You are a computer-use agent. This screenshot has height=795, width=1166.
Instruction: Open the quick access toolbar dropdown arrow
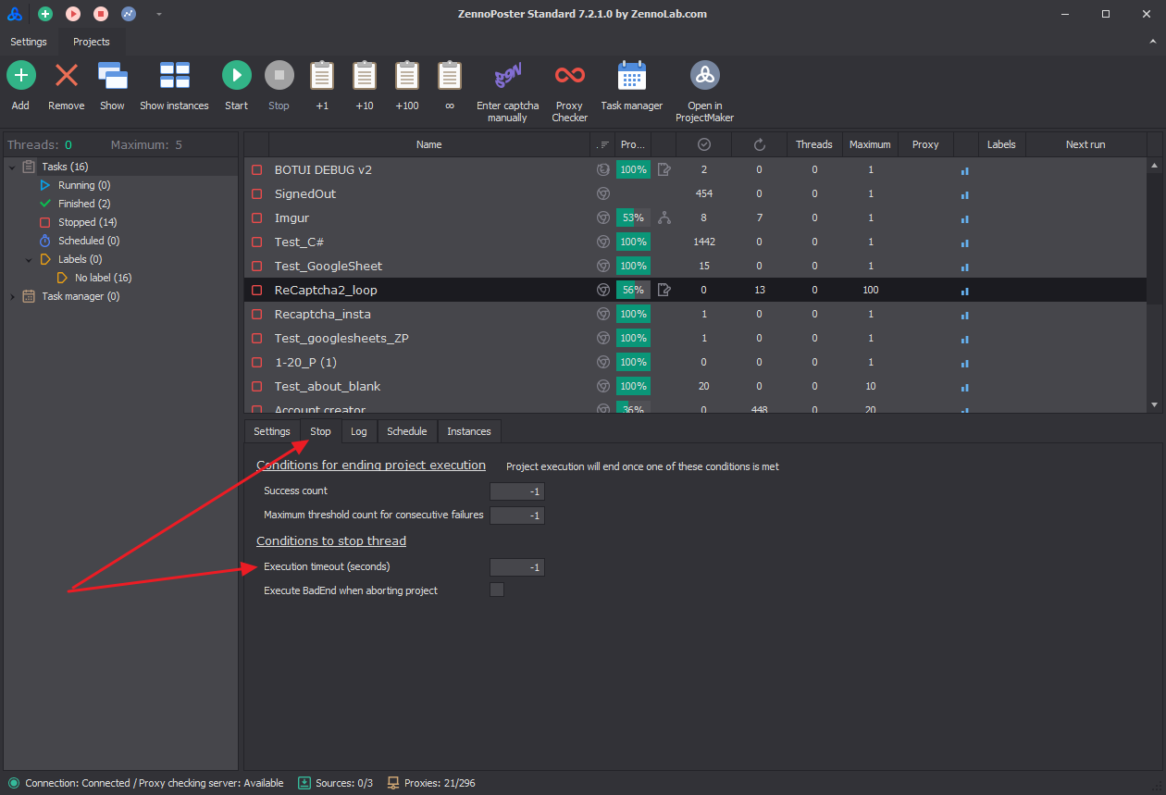tap(158, 14)
